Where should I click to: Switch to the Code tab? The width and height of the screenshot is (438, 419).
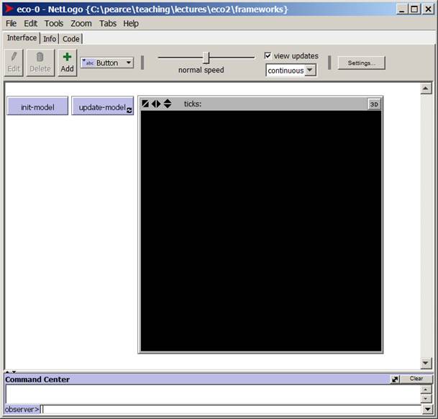click(x=71, y=39)
